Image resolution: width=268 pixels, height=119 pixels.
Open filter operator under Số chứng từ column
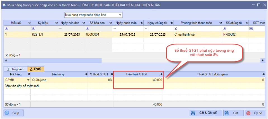coord(225,28)
